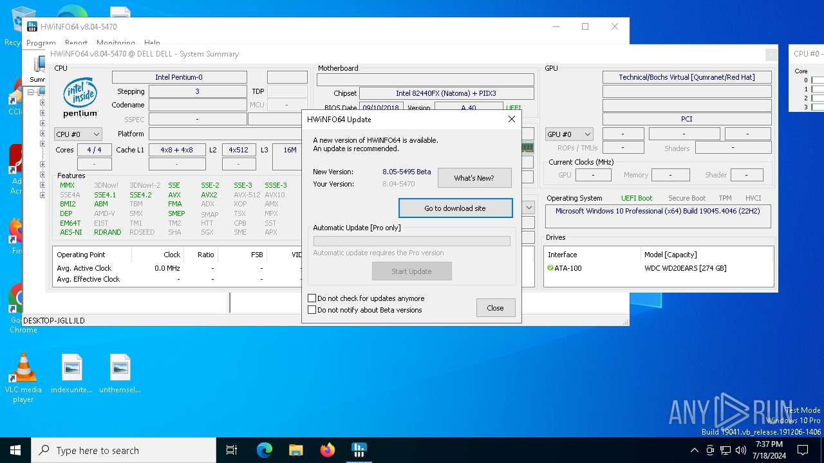
Task: Click the memory module icon behind the dialog
Action: pyautogui.click(x=527, y=147)
